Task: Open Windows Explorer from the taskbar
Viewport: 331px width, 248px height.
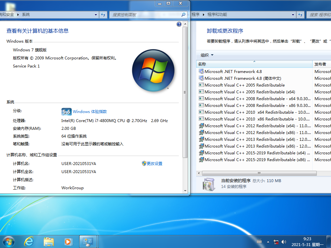Action: coord(49,242)
